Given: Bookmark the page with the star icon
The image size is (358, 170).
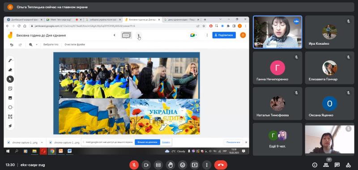Looking at the screenshot, I should click(x=204, y=26).
